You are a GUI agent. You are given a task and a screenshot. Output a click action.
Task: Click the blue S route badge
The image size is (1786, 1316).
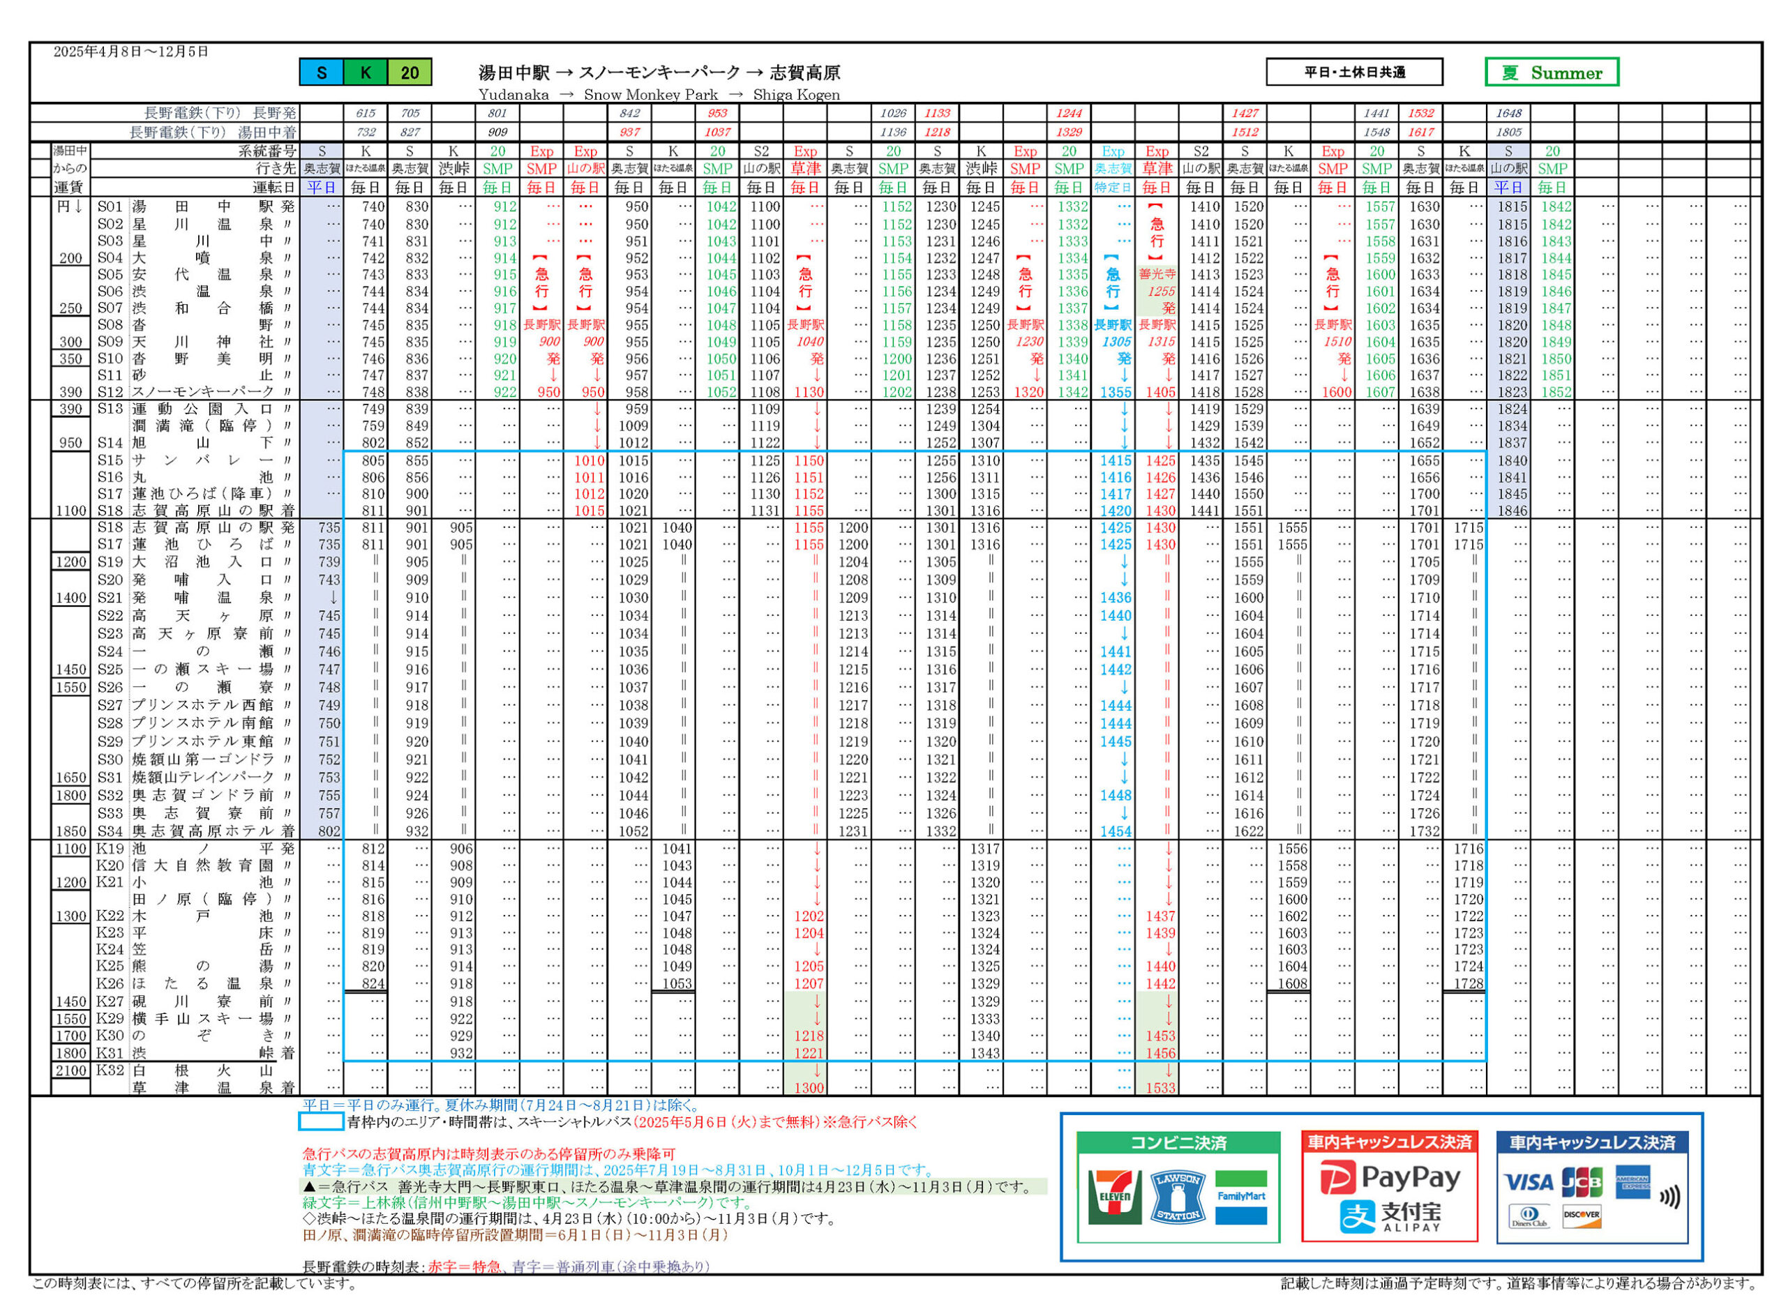click(321, 73)
